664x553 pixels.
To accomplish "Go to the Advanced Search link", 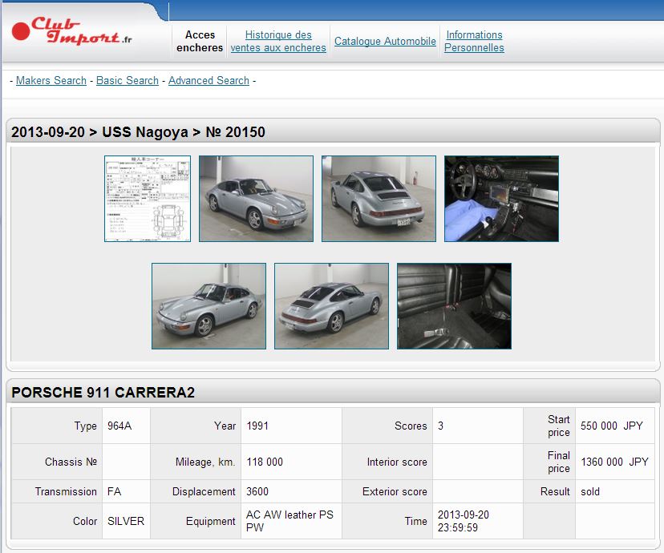I will (209, 81).
